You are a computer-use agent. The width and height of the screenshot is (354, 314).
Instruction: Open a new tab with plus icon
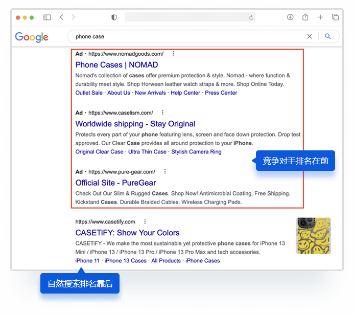pos(320,17)
